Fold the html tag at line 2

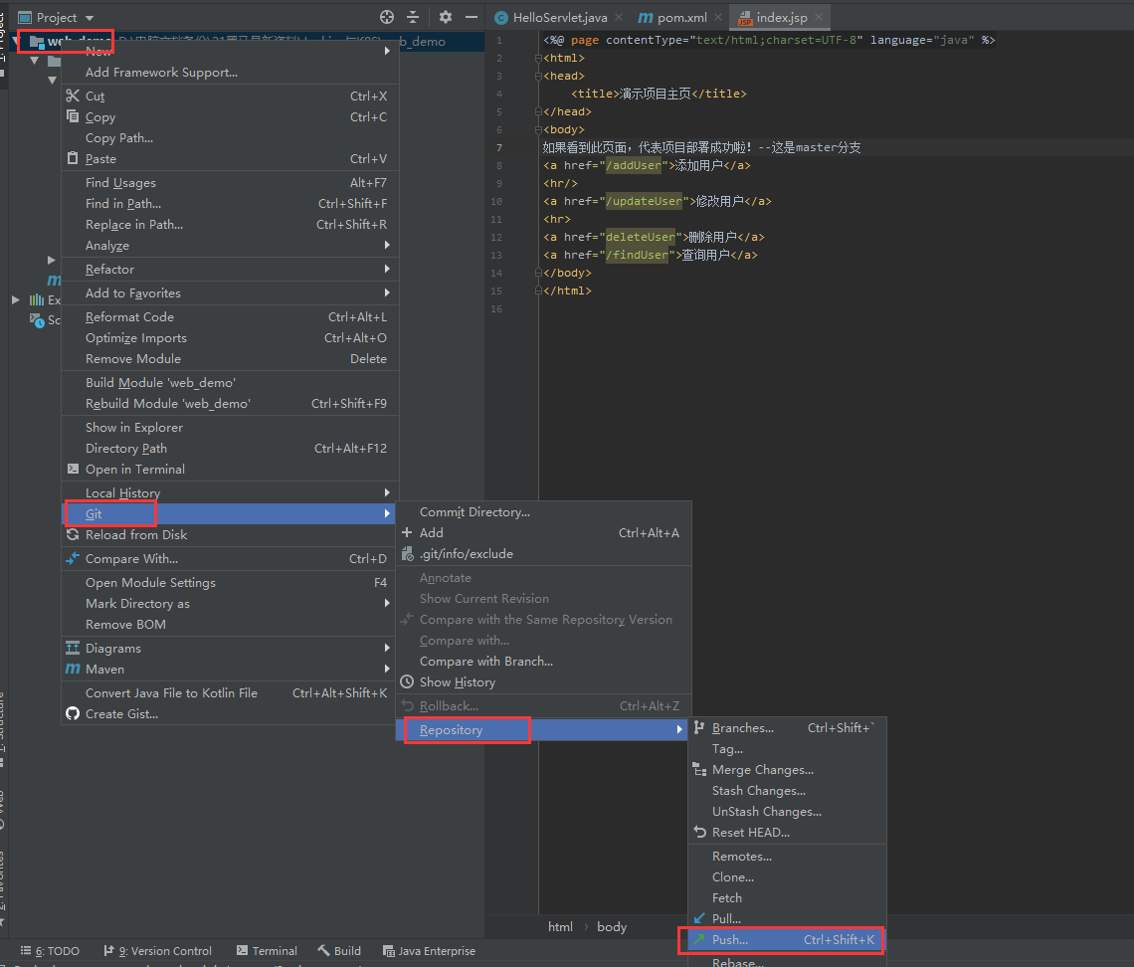538,58
